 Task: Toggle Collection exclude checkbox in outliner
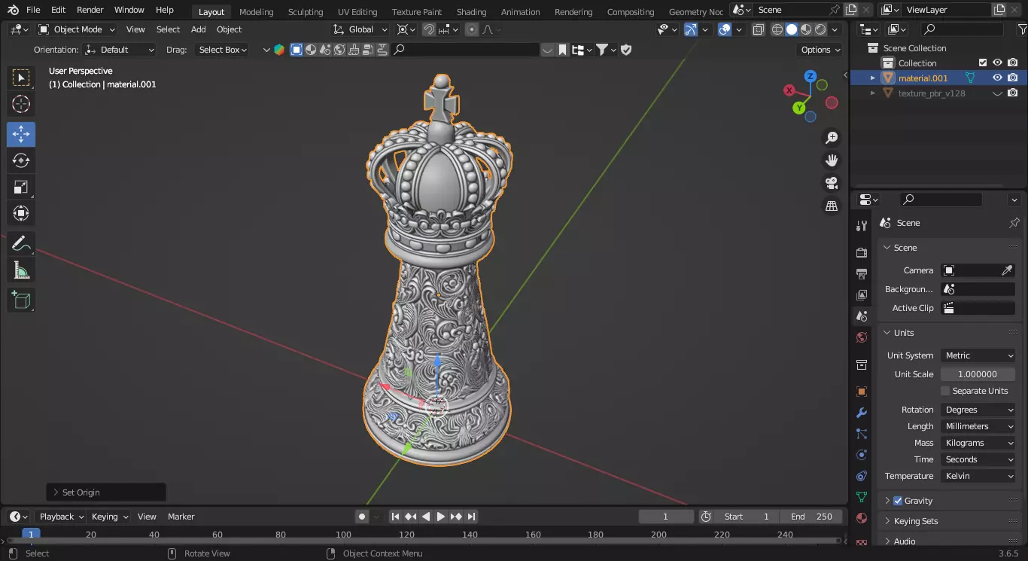pos(982,63)
